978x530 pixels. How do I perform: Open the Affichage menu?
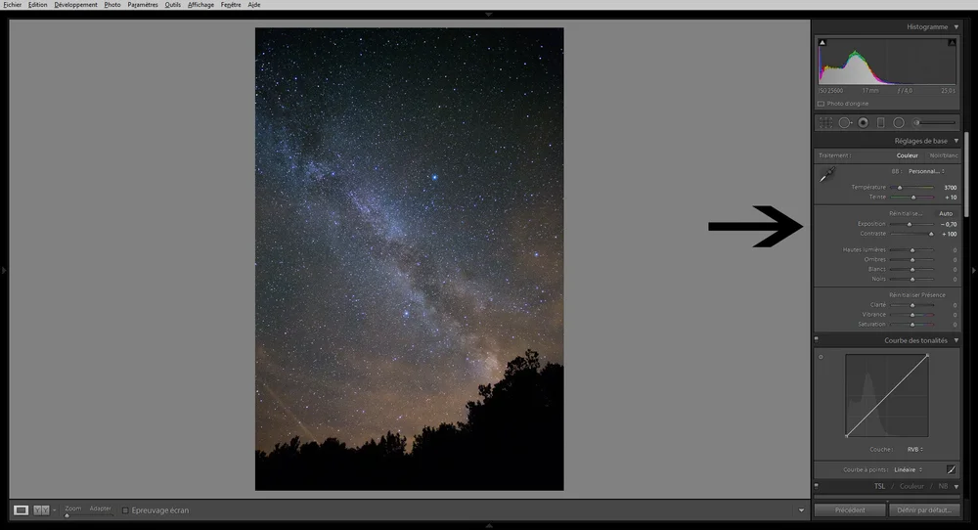(x=200, y=4)
